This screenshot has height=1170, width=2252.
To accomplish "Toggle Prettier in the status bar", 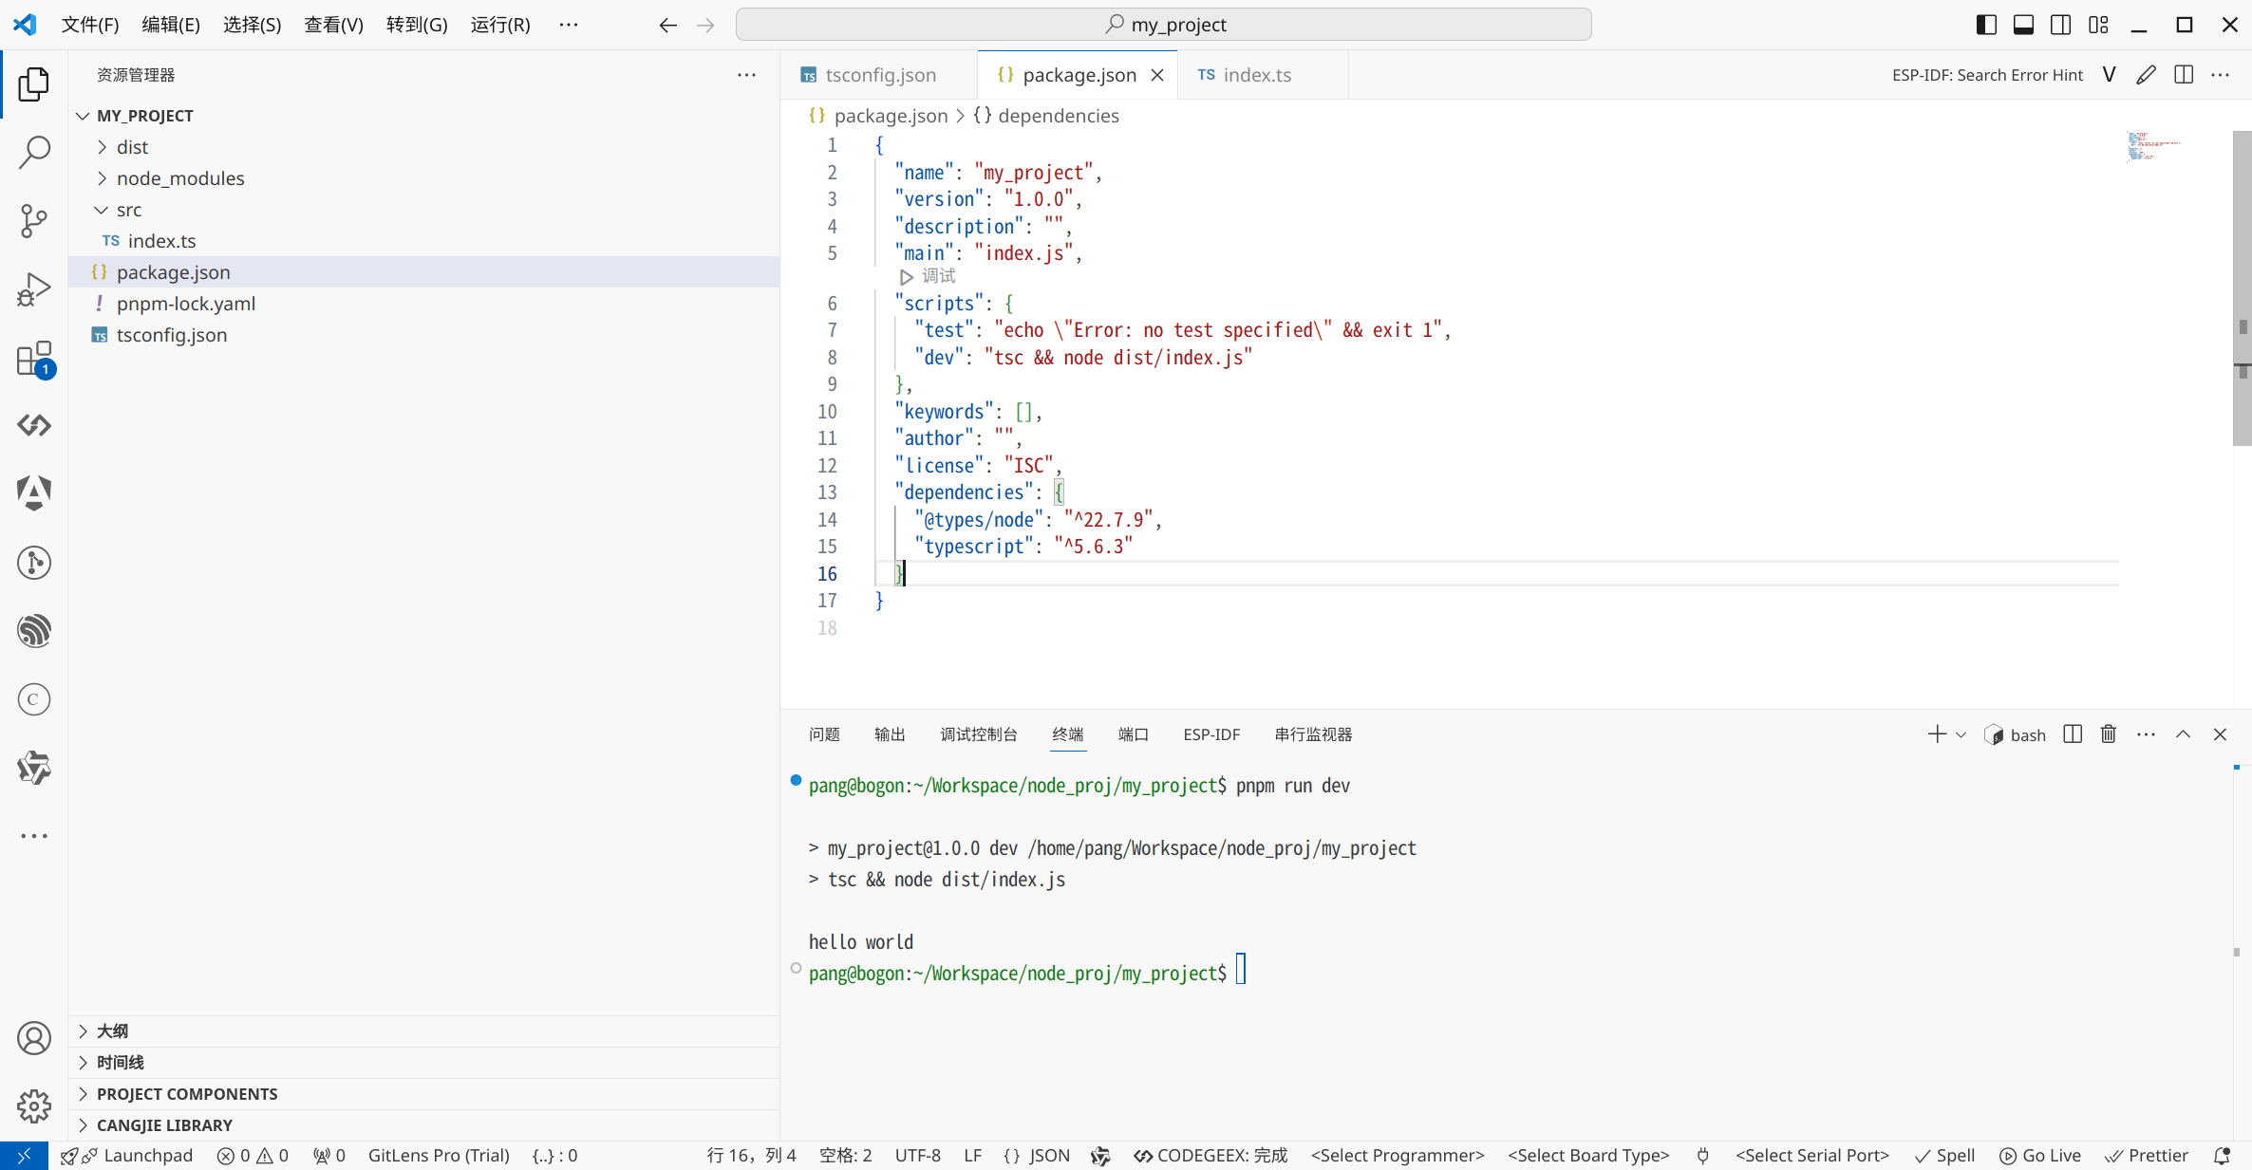I will [2146, 1155].
